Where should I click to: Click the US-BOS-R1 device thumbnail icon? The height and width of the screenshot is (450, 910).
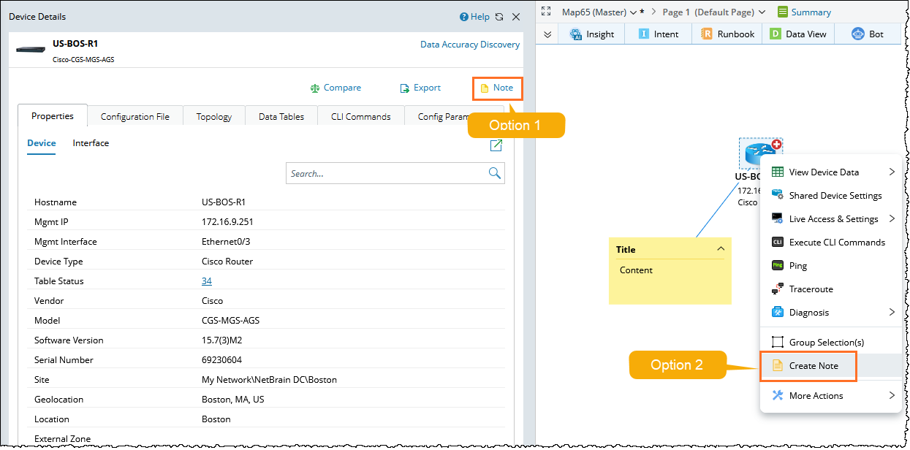tap(31, 50)
